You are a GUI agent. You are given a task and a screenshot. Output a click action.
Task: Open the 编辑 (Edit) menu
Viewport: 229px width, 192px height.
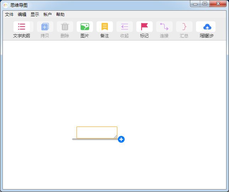coord(22,15)
